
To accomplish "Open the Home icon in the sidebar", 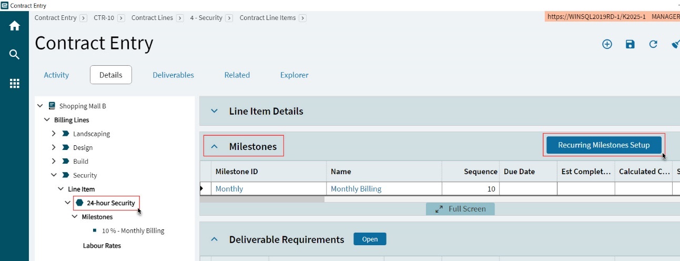I will pos(14,26).
